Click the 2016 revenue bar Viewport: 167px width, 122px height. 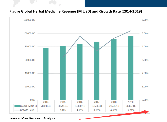click(x=80, y=72)
